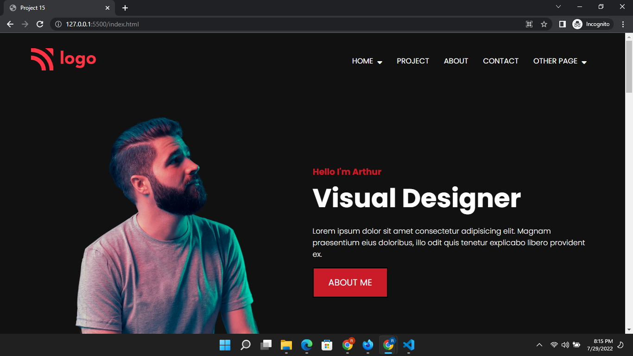The height and width of the screenshot is (356, 633).
Task: Open Visual Studio Code from taskbar
Action: [x=409, y=345]
